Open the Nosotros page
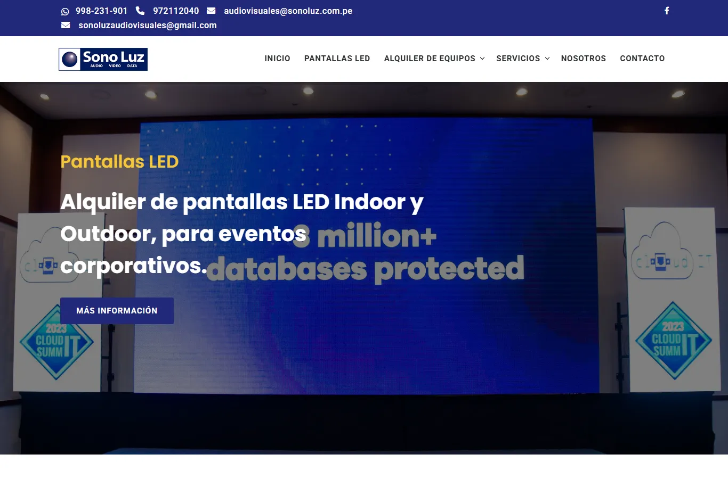Viewport: 728px width, 479px height. pos(584,59)
